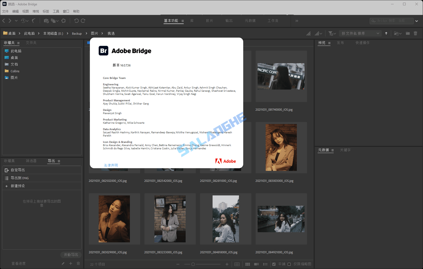The image size is (423, 269).
Task: Open the 基本功能 workspace menu icon
Action: (183, 21)
